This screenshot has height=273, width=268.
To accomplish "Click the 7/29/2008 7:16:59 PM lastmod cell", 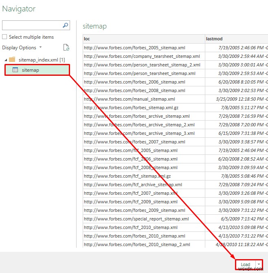I will 237,116.
